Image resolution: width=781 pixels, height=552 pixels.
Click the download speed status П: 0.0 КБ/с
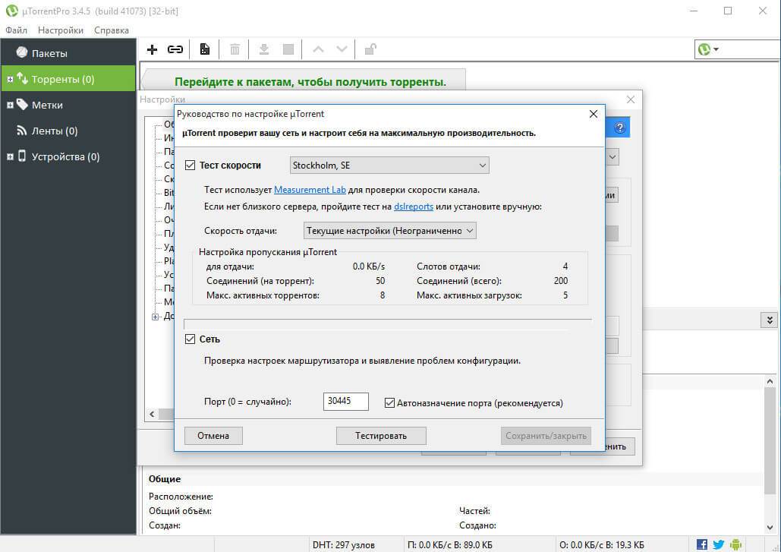coord(450,545)
